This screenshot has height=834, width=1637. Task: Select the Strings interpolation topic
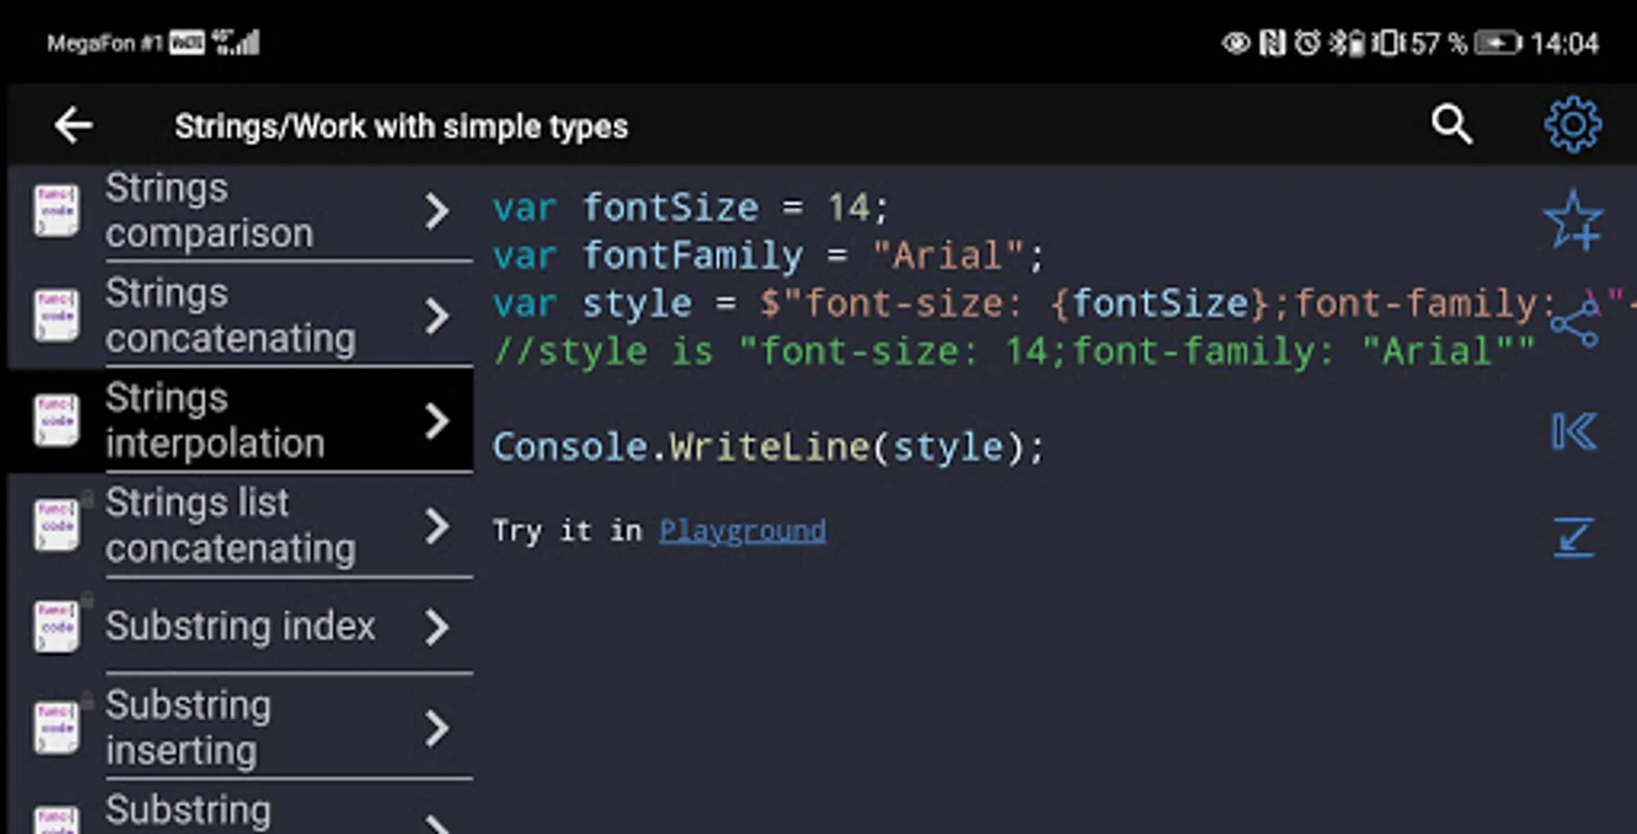pyautogui.click(x=241, y=420)
